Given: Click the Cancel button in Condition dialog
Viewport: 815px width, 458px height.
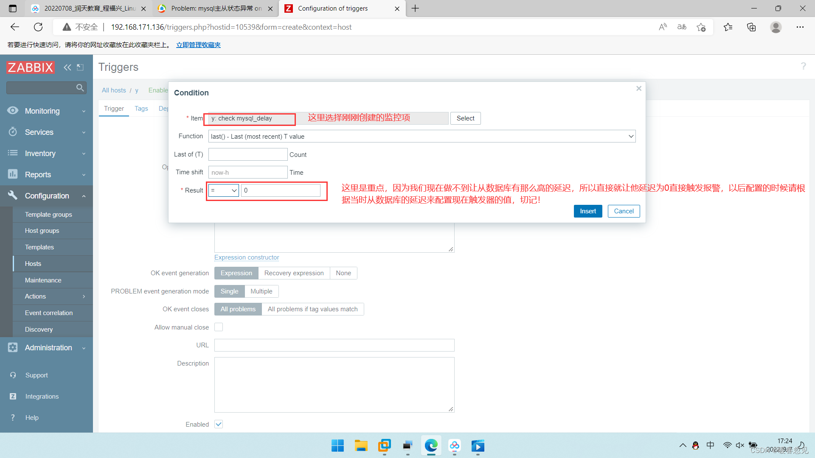Looking at the screenshot, I should pyautogui.click(x=624, y=211).
